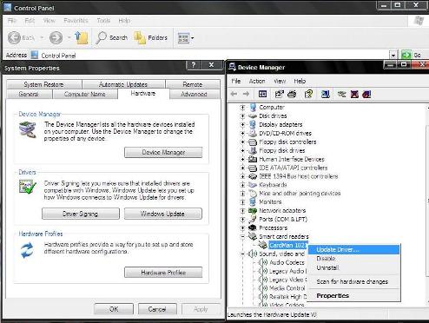Select the IEEE 1394 Bus host controllers icon
Image resolution: width=429 pixels, height=323 pixels.
pos(253,176)
